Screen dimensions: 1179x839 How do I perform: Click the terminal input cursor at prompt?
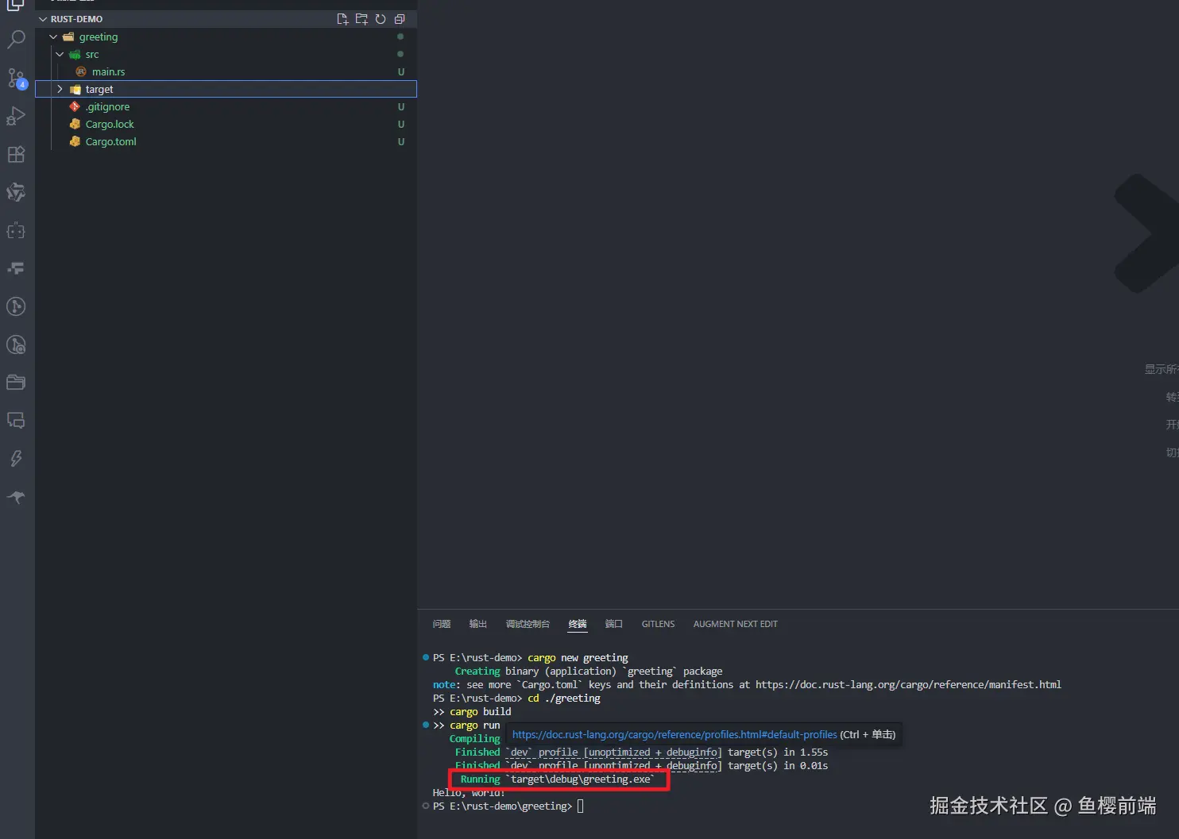click(580, 806)
